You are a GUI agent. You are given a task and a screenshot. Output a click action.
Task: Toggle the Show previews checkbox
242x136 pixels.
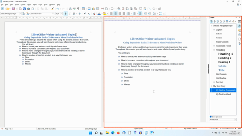point(211,117)
